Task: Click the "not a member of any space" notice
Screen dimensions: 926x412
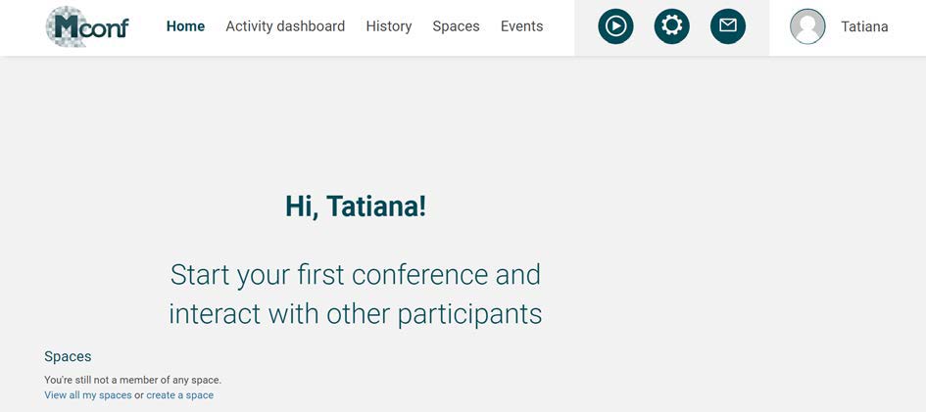Action: [x=133, y=380]
